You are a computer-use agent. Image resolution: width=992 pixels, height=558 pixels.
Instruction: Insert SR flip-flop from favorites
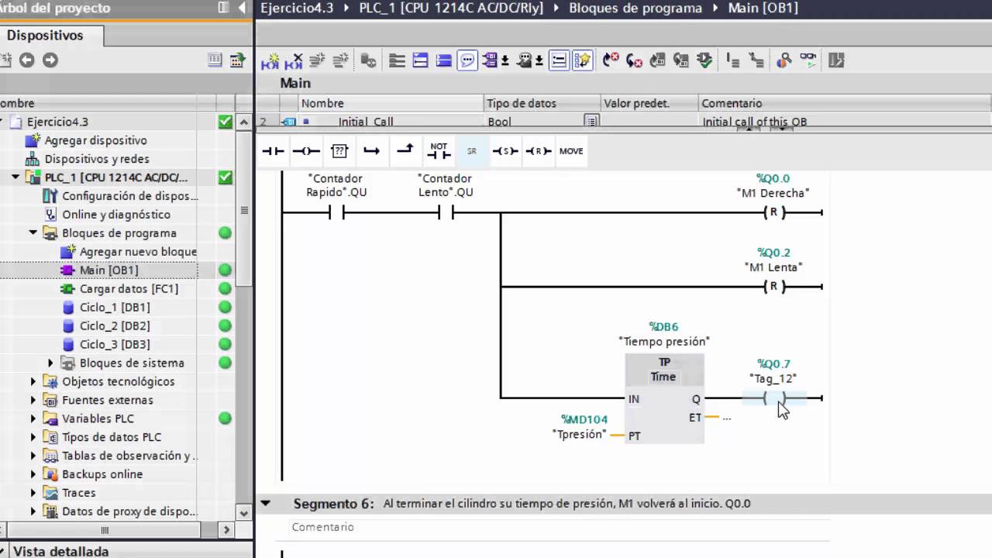pyautogui.click(x=472, y=151)
